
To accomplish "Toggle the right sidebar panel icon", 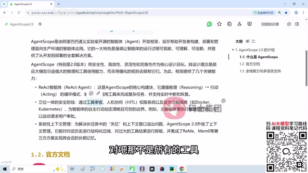I will click(x=297, y=24).
